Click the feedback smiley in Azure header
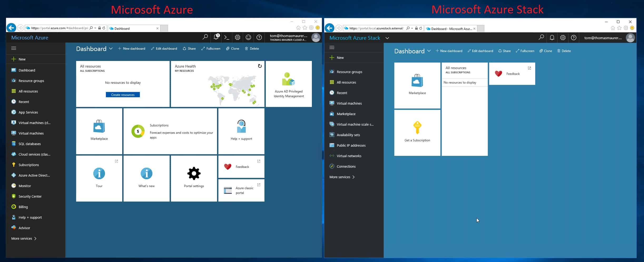Viewport: 644px width, 262px height. (248, 38)
